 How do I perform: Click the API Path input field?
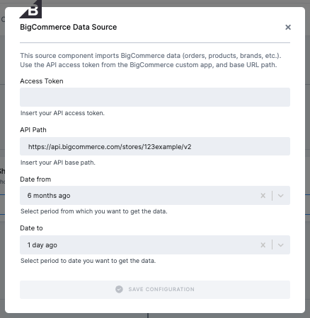coord(155,146)
